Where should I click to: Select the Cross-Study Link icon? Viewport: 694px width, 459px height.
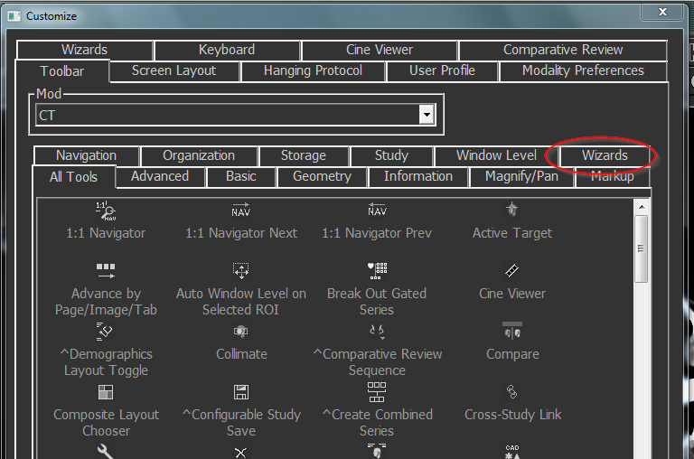click(x=512, y=392)
